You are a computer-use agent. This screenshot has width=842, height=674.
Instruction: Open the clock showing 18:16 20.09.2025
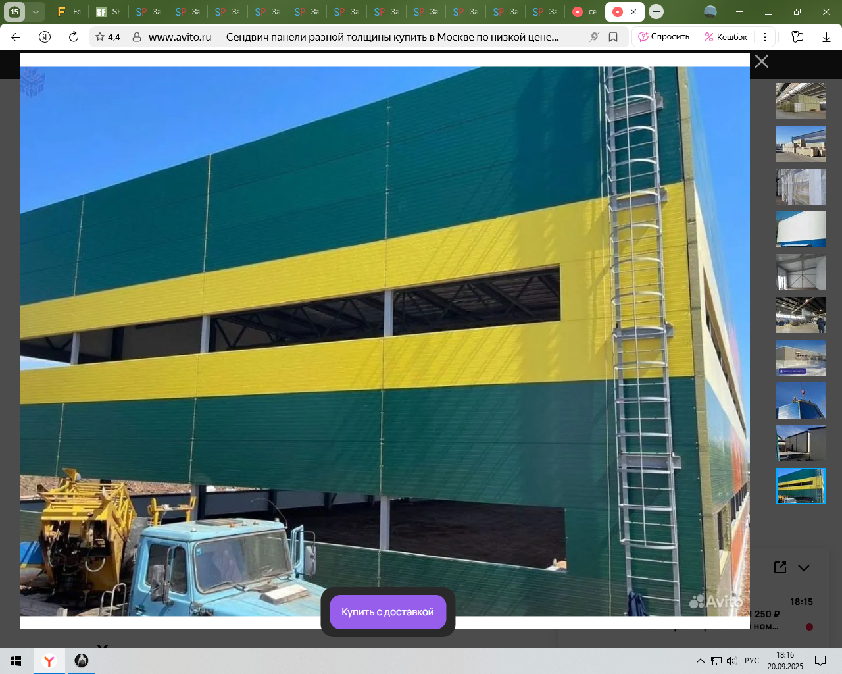[785, 661]
